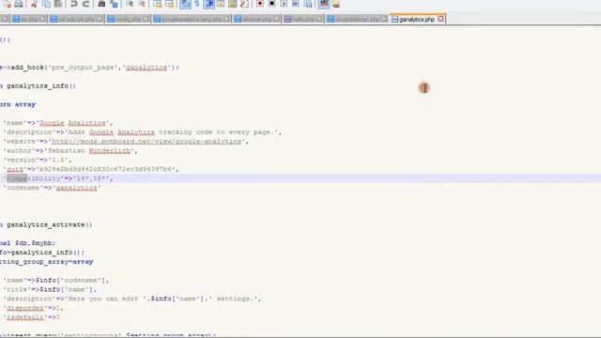Switch to the config.php tab
The width and height of the screenshot is (601, 338).
click(x=129, y=19)
